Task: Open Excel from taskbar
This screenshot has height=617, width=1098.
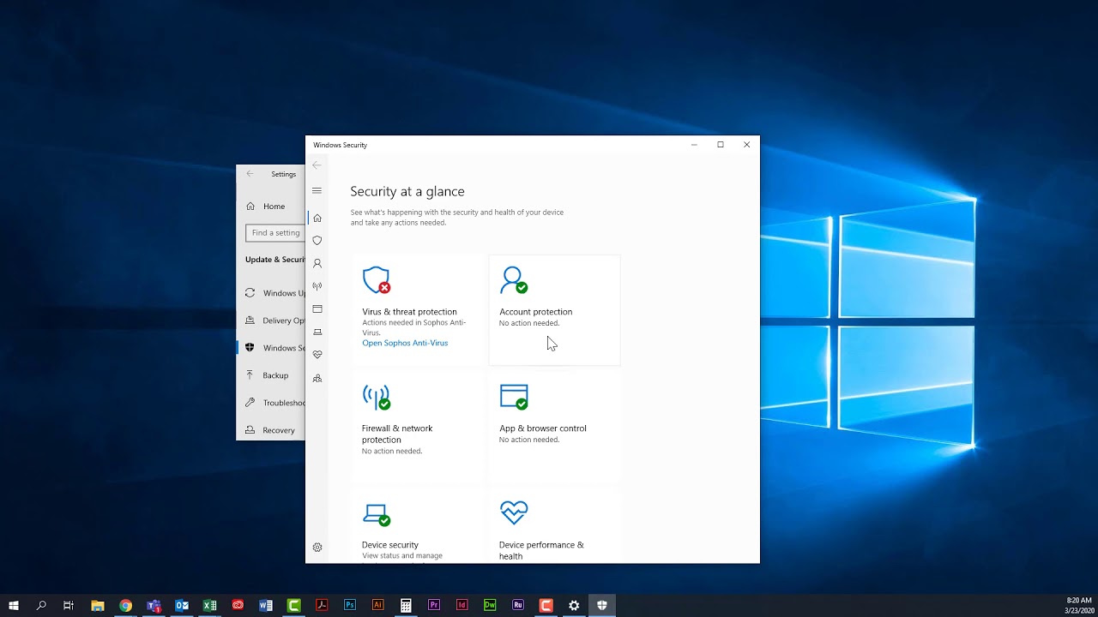Action: click(x=210, y=605)
